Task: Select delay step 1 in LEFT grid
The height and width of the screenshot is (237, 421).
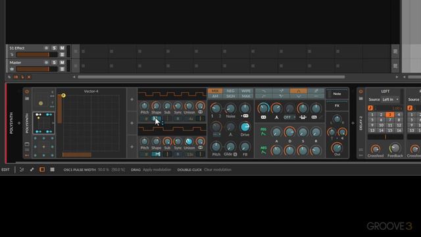Action: 372,115
